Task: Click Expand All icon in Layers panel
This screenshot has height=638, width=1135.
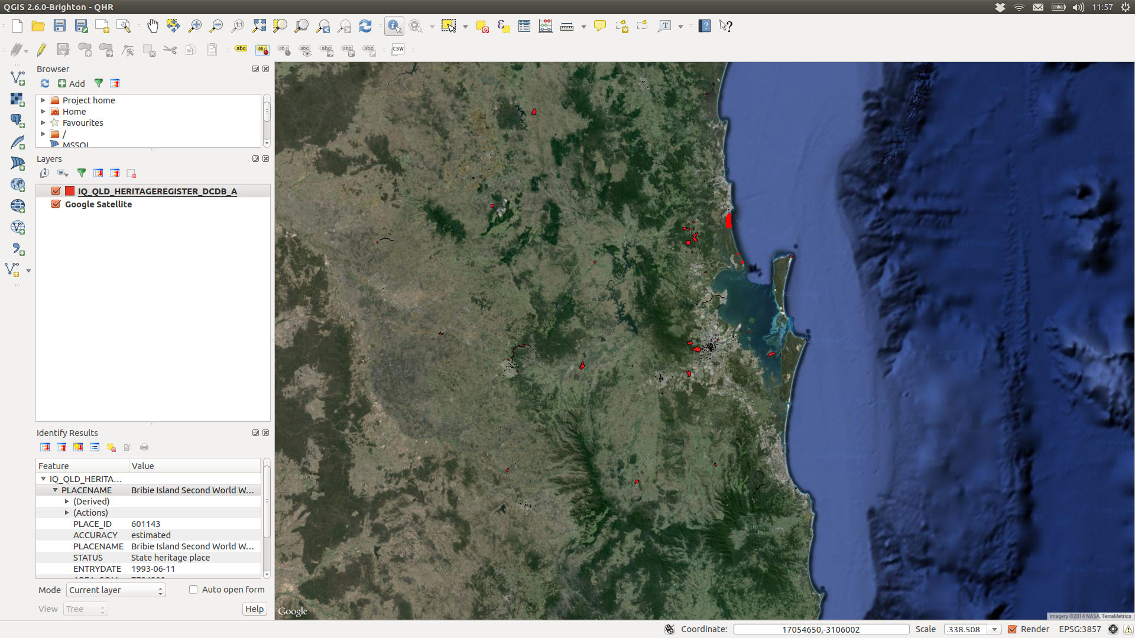Action: (98, 173)
